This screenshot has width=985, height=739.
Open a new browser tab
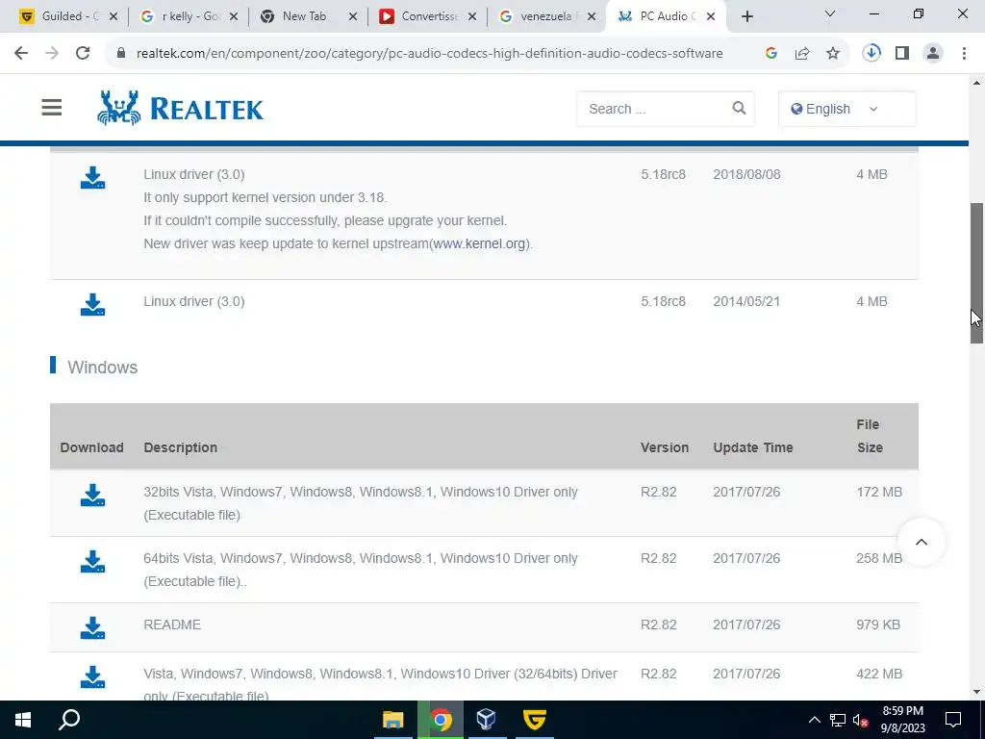click(746, 16)
